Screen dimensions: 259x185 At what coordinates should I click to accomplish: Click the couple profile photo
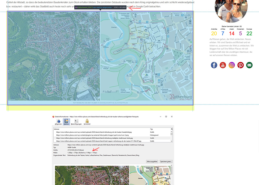click(231, 11)
